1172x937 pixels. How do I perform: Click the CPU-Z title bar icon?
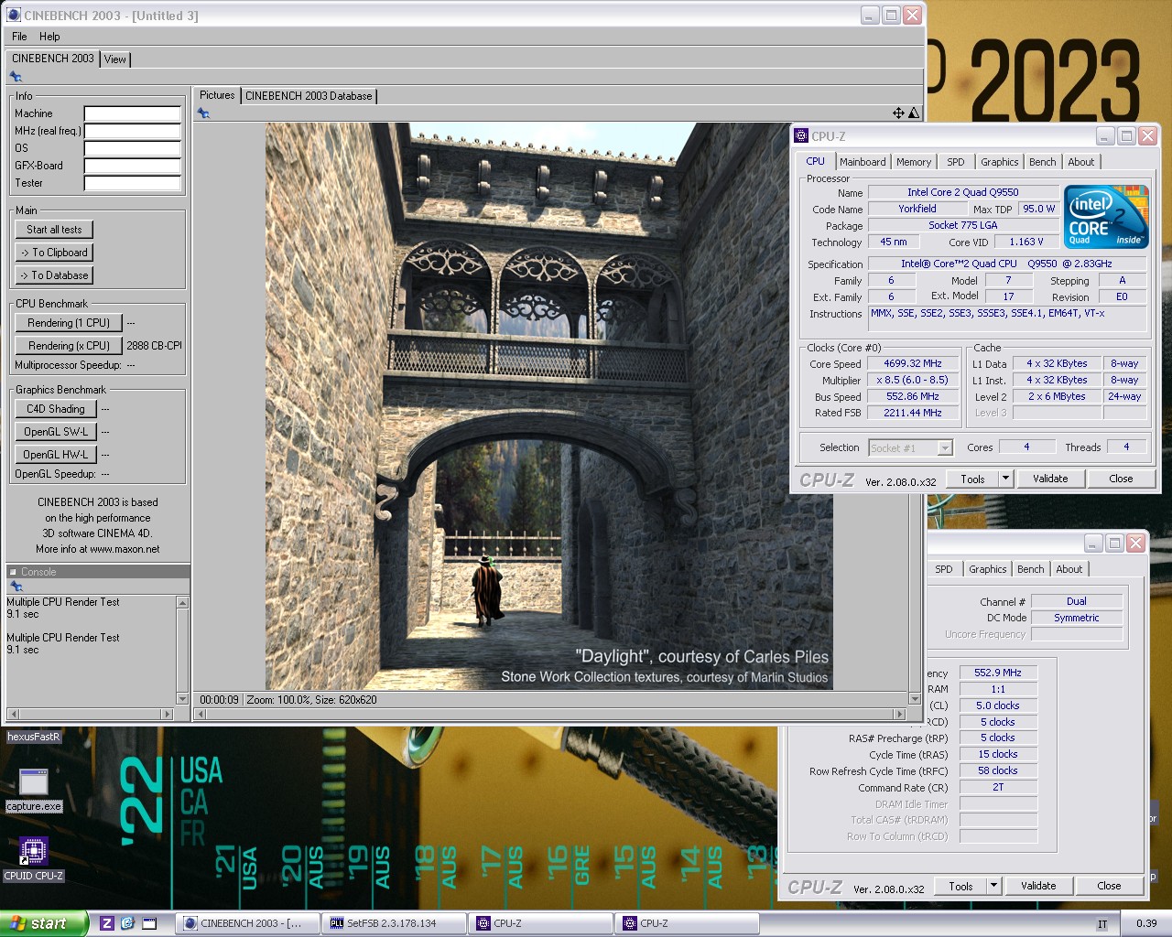click(x=801, y=135)
